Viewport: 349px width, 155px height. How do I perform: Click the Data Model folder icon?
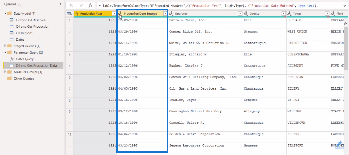(9, 13)
